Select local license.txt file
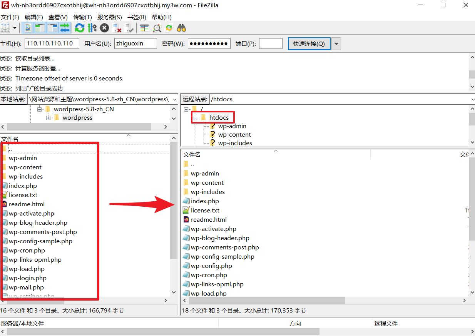Image resolution: width=475 pixels, height=336 pixels. pyautogui.click(x=23, y=195)
